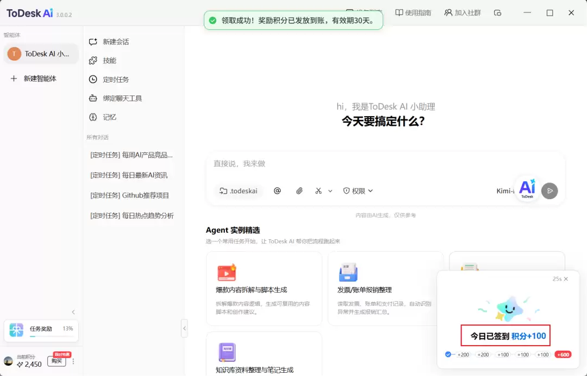The image size is (587, 376).
Task: Click the 2,450 current points value
Action: click(x=33, y=365)
